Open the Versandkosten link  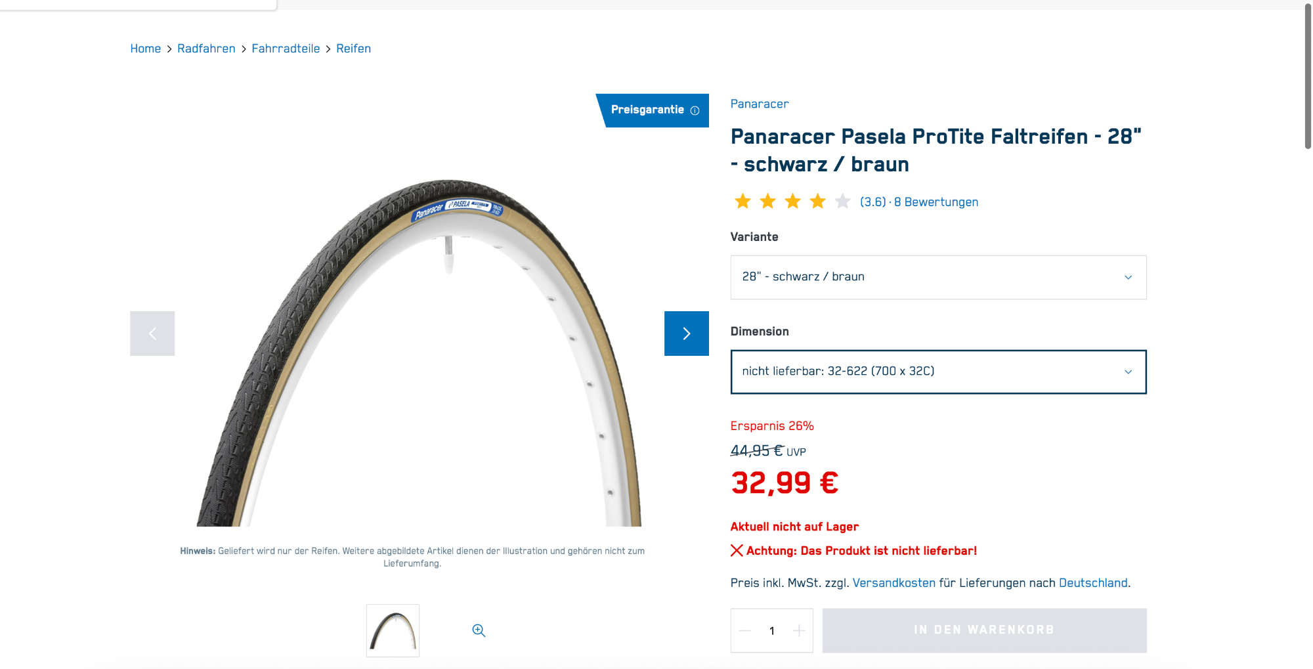pos(893,583)
